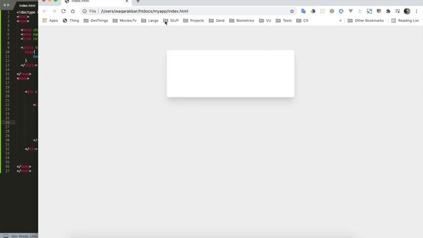Reload the index.html page
The height and width of the screenshot is (238, 423).
(x=63, y=11)
